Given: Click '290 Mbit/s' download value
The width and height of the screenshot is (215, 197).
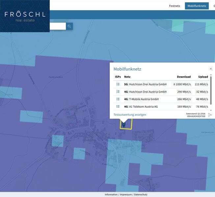Looking at the screenshot, I should pos(184,92).
